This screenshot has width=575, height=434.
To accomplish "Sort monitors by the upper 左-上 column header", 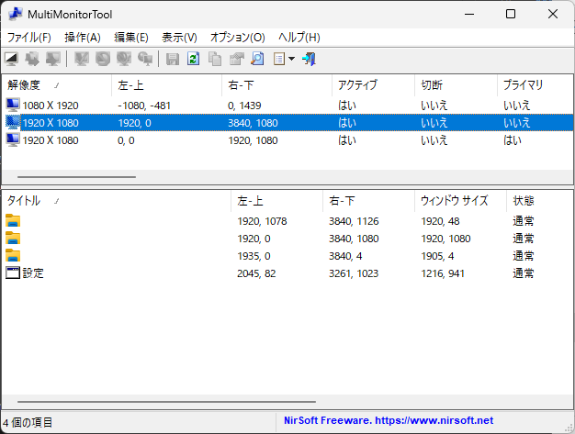I will pos(167,85).
